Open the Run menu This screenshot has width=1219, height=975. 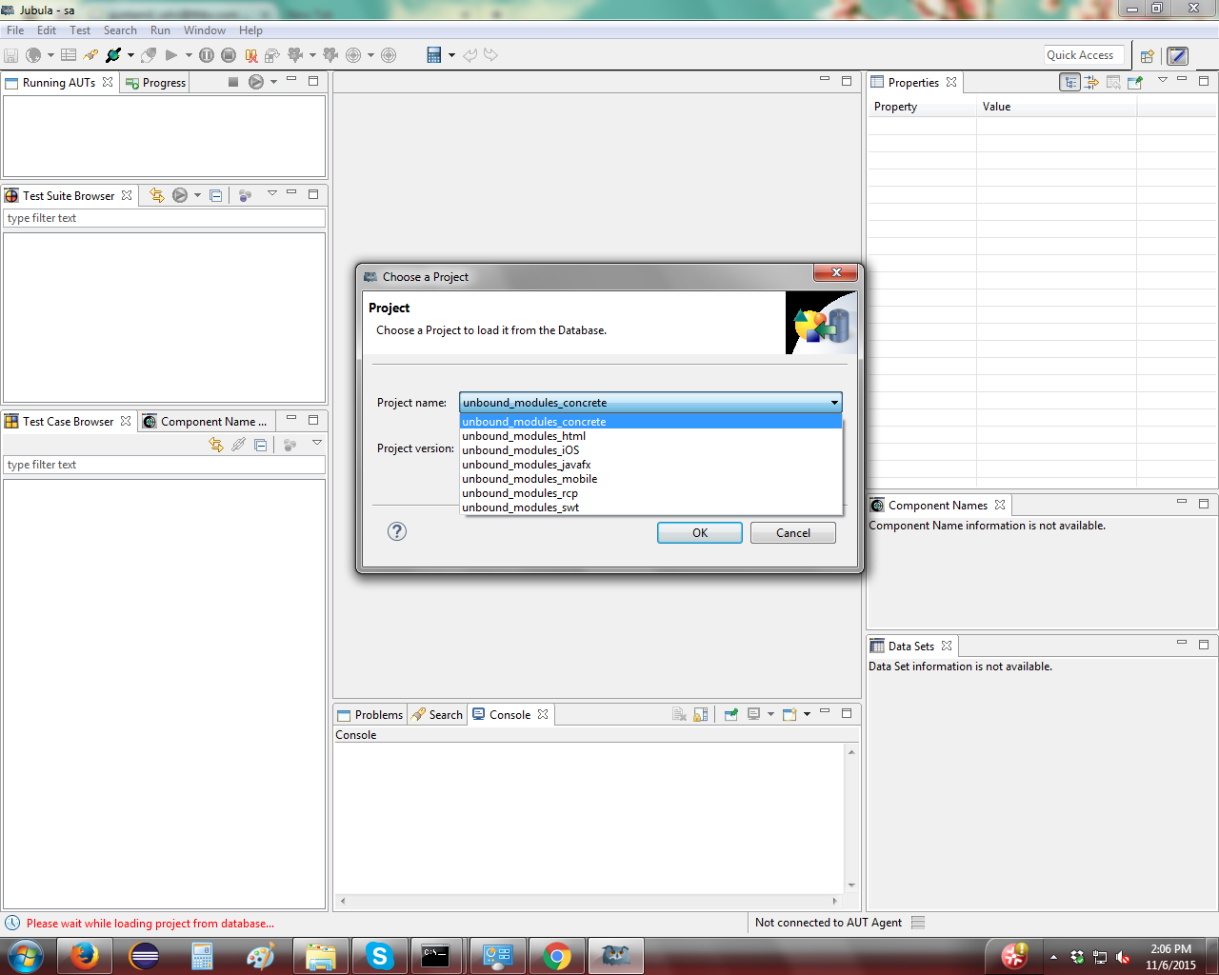pos(160,30)
